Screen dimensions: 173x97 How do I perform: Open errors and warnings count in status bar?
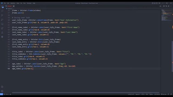click(x=6, y=94)
